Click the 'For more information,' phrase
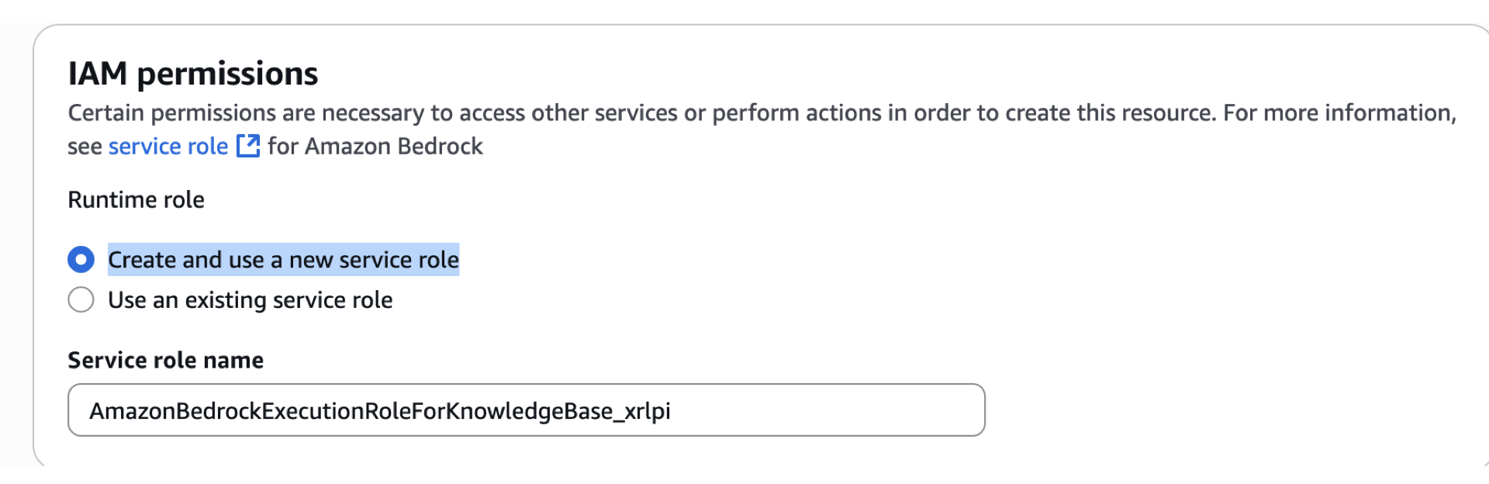The width and height of the screenshot is (1489, 484). click(1339, 113)
